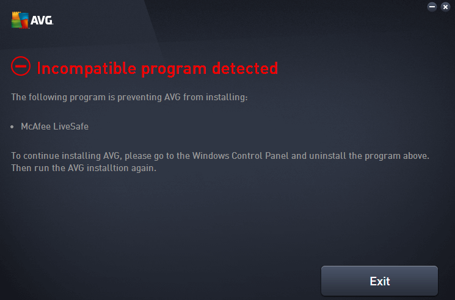This screenshot has width=455, height=300.
Task: Click the red incompatible warning circle icon
Action: [21, 66]
